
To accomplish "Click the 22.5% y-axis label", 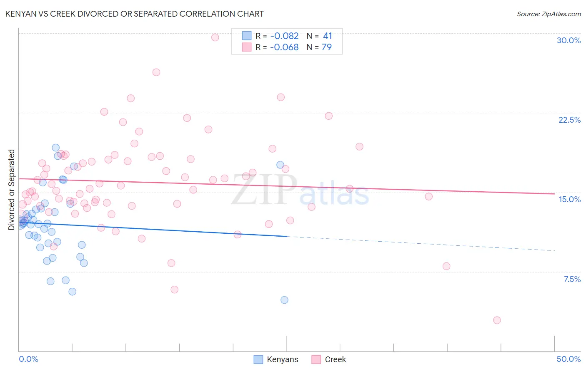I will (569, 120).
